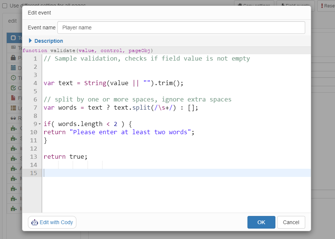Click the green checkmark checkbox field icon
Viewport: 335px width, 239px height.
13,88
